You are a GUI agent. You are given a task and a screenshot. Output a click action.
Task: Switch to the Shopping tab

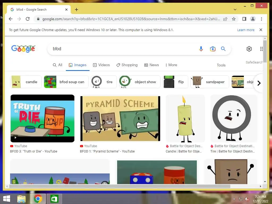coord(127,65)
